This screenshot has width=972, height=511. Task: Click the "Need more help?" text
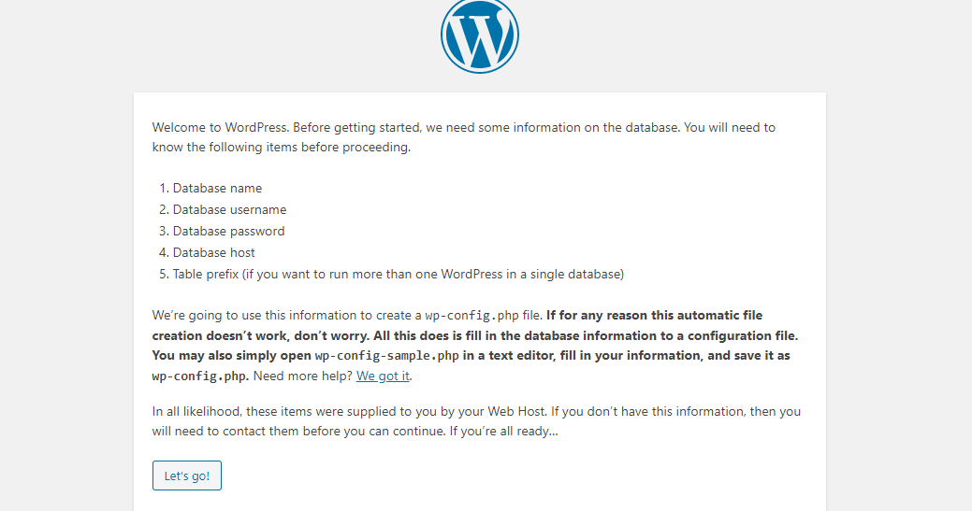pyautogui.click(x=303, y=376)
